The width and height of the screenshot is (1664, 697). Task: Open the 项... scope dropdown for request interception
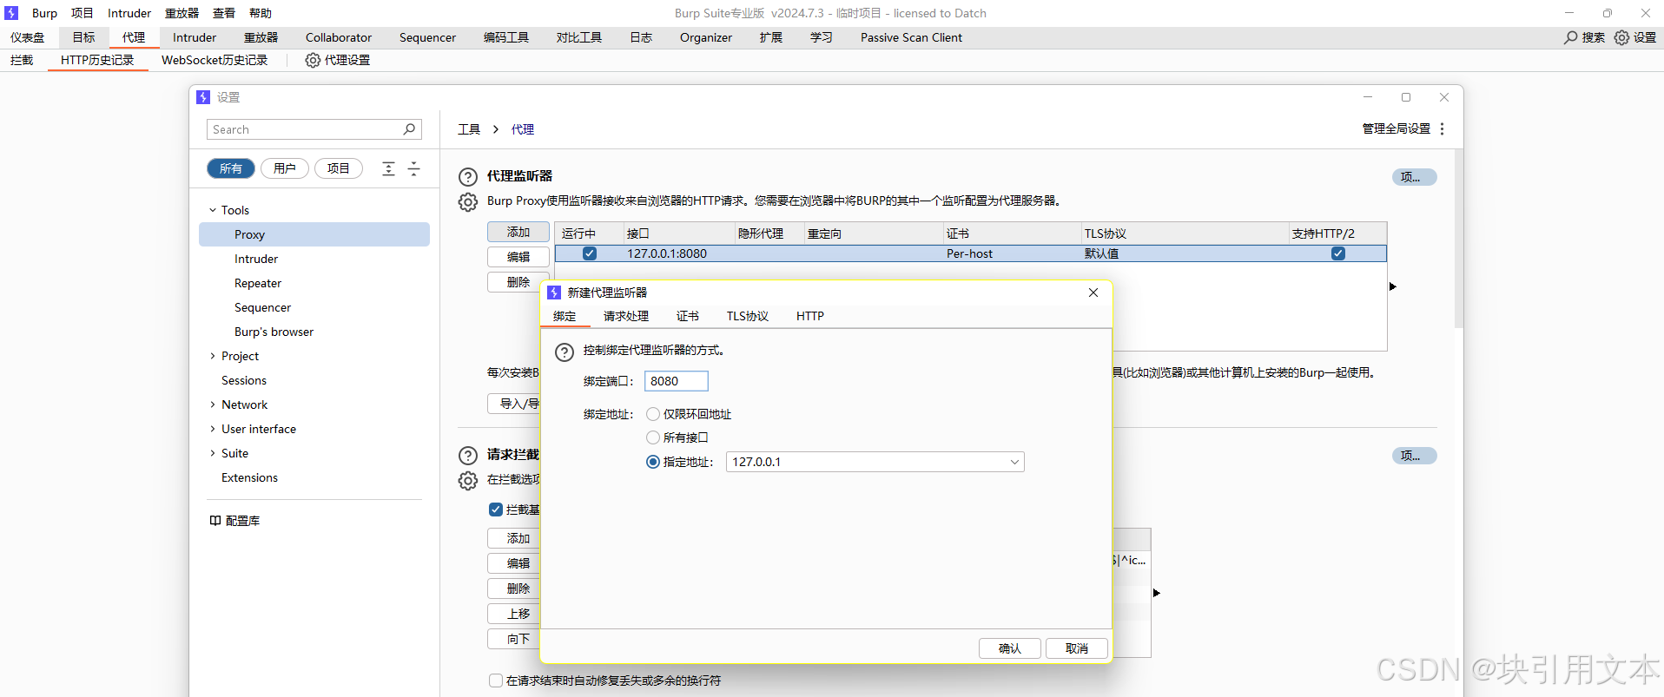[1415, 456]
